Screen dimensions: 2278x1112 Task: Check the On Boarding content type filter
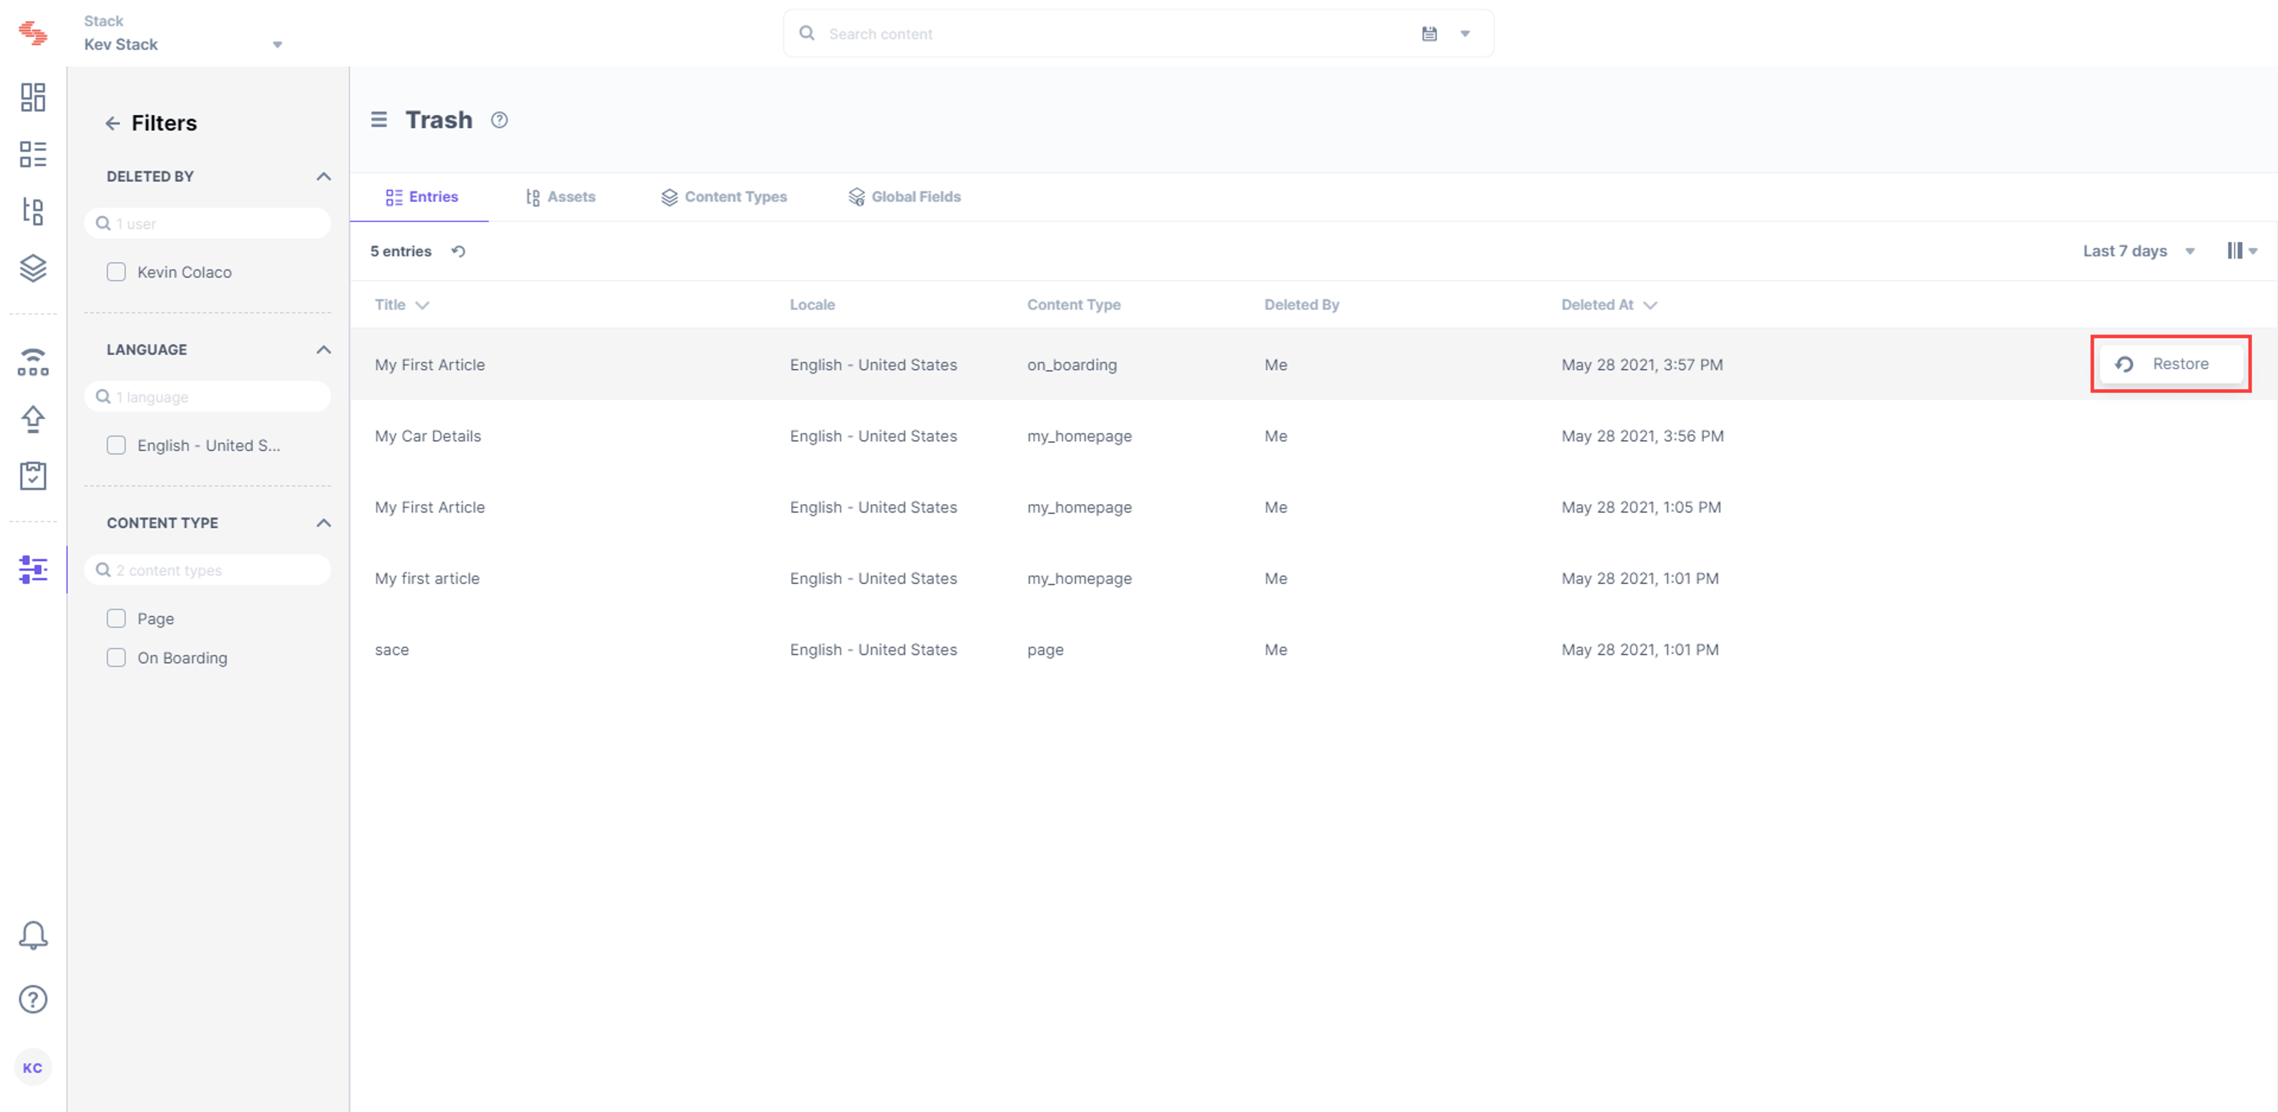pyautogui.click(x=116, y=657)
